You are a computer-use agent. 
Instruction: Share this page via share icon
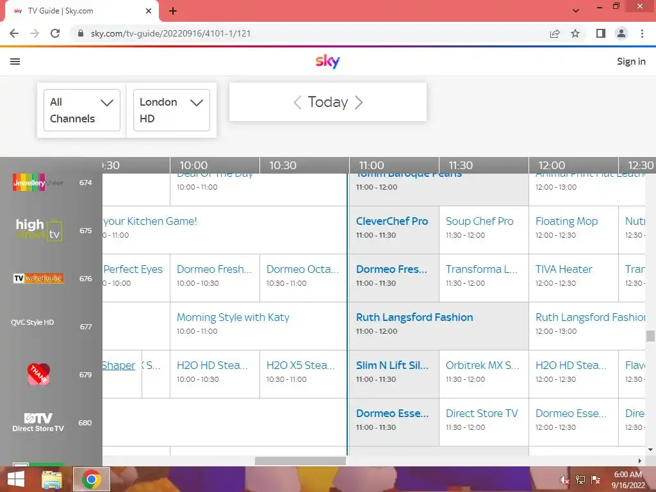(x=555, y=33)
